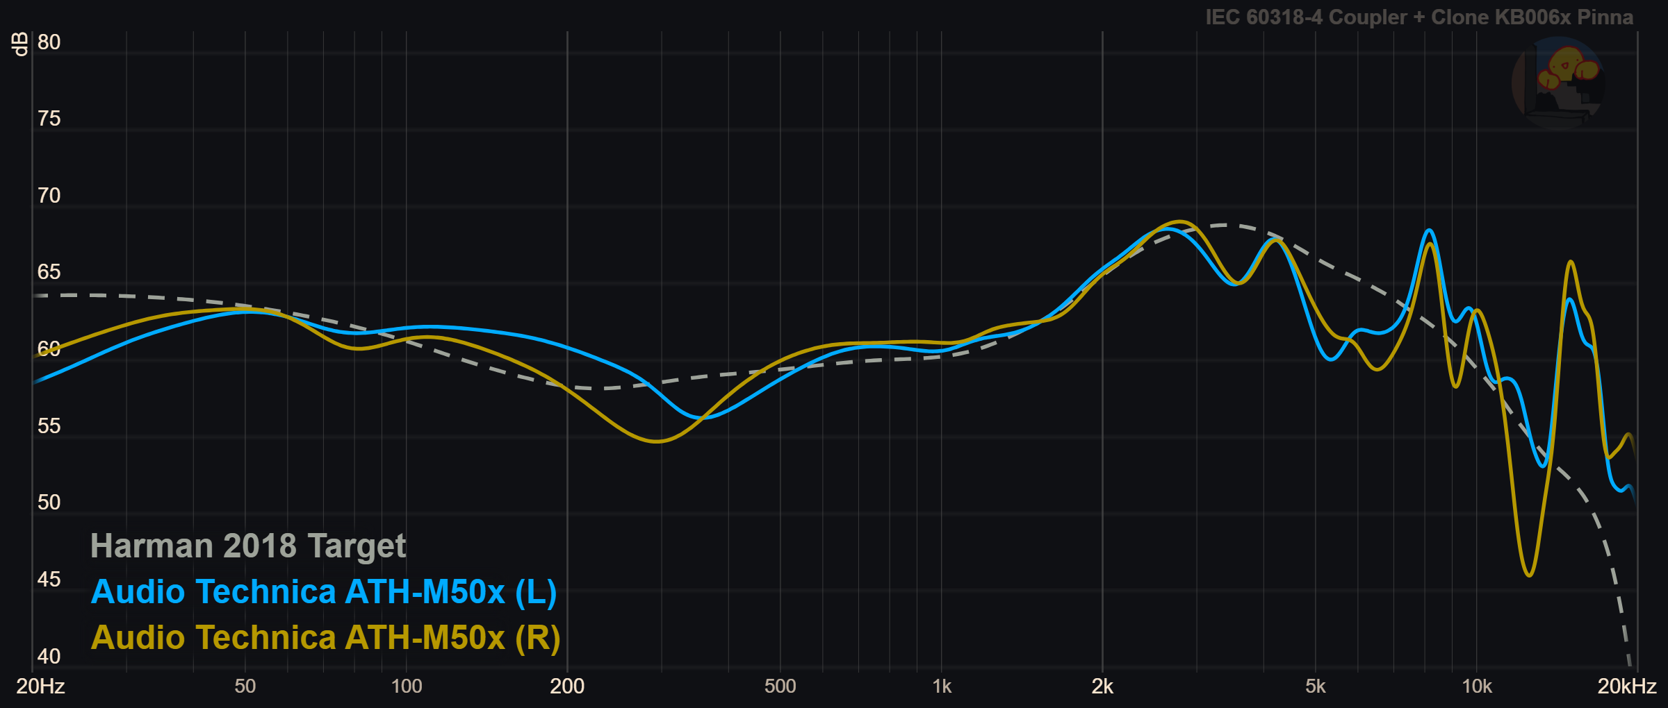
Task: Click the 45 dB axis label
Action: pyautogui.click(x=49, y=580)
